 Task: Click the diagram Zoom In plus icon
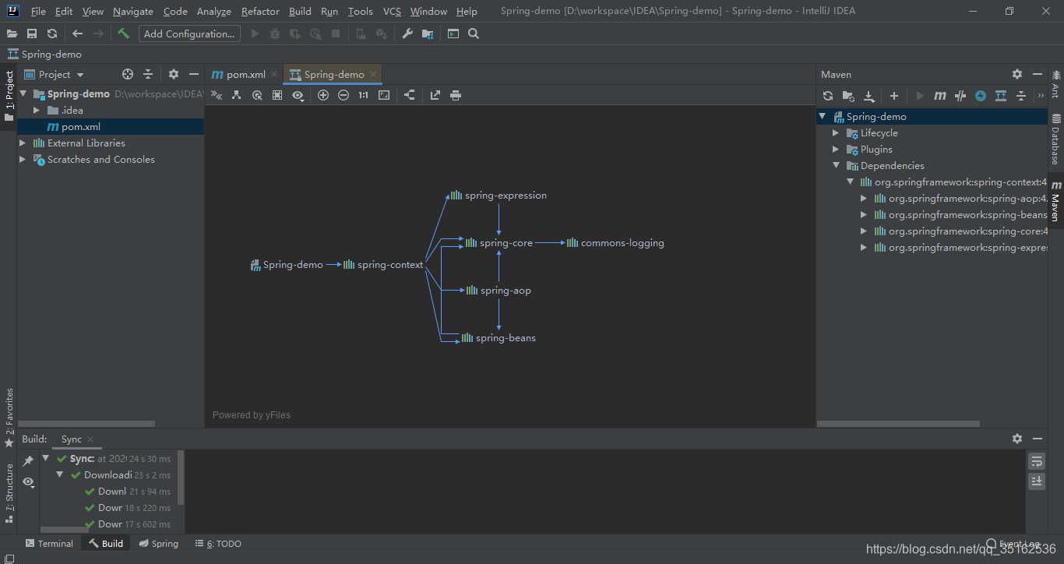[x=323, y=95]
